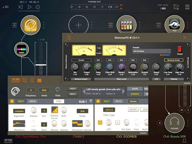Open the Lowpass Algorithm dropdown

point(19,111)
